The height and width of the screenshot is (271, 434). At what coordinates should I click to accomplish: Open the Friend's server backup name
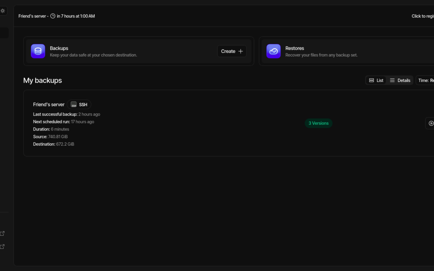[49, 104]
